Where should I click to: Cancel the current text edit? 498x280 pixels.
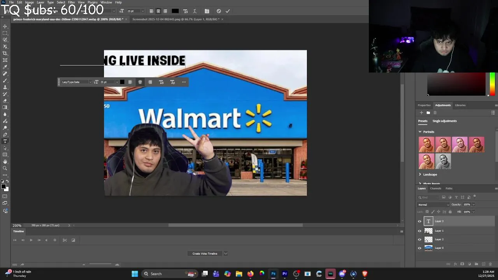click(x=219, y=11)
